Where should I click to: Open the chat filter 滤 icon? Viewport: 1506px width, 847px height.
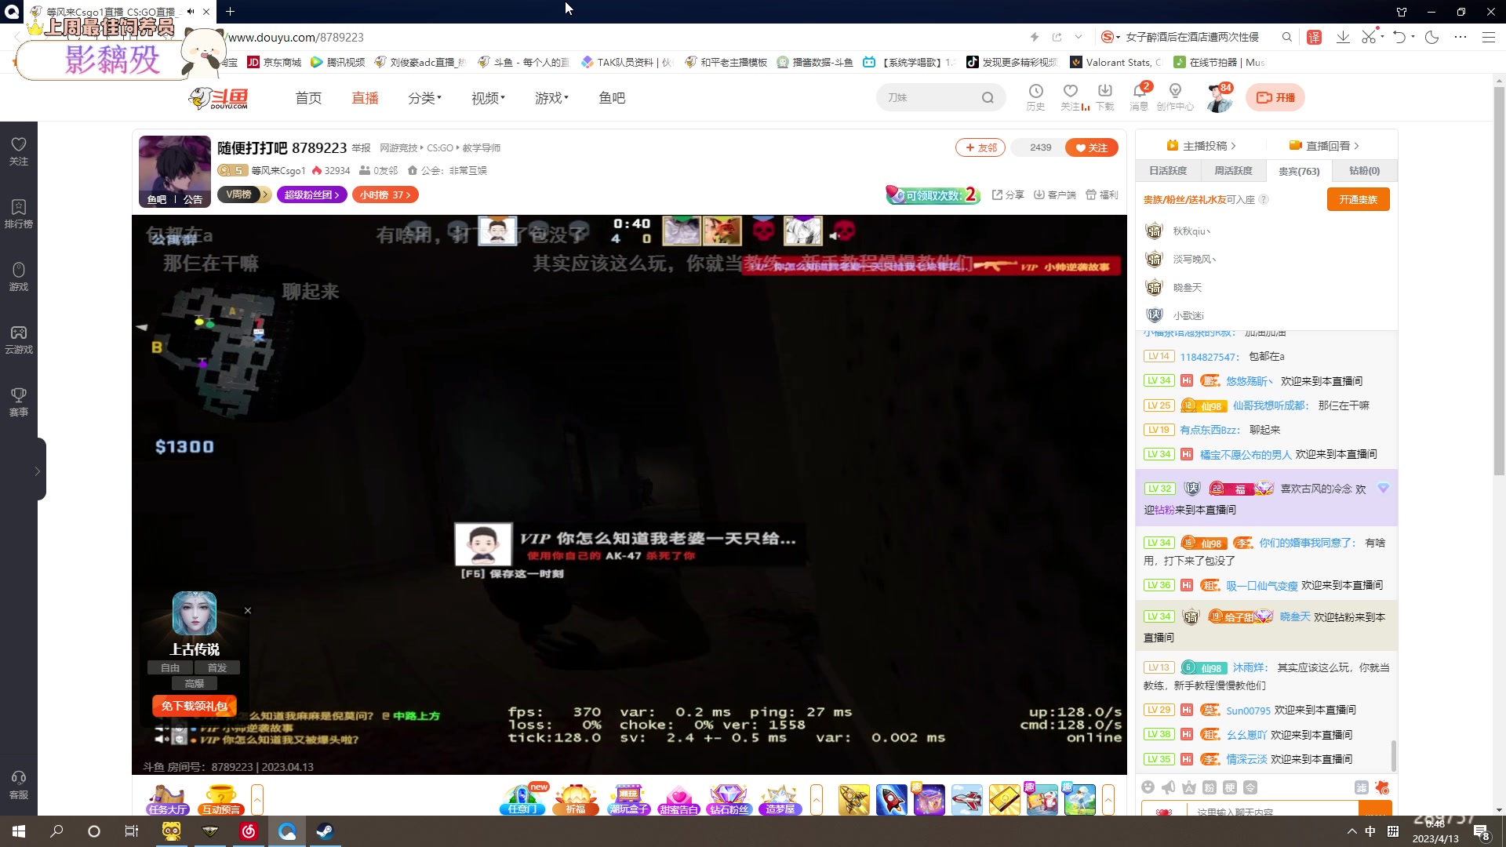(x=1362, y=788)
